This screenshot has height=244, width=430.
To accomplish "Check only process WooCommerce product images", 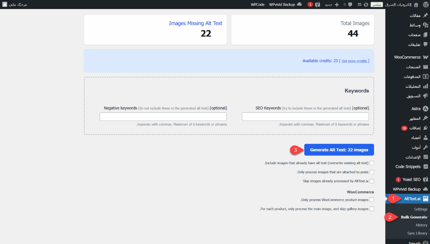I will pos(372,200).
